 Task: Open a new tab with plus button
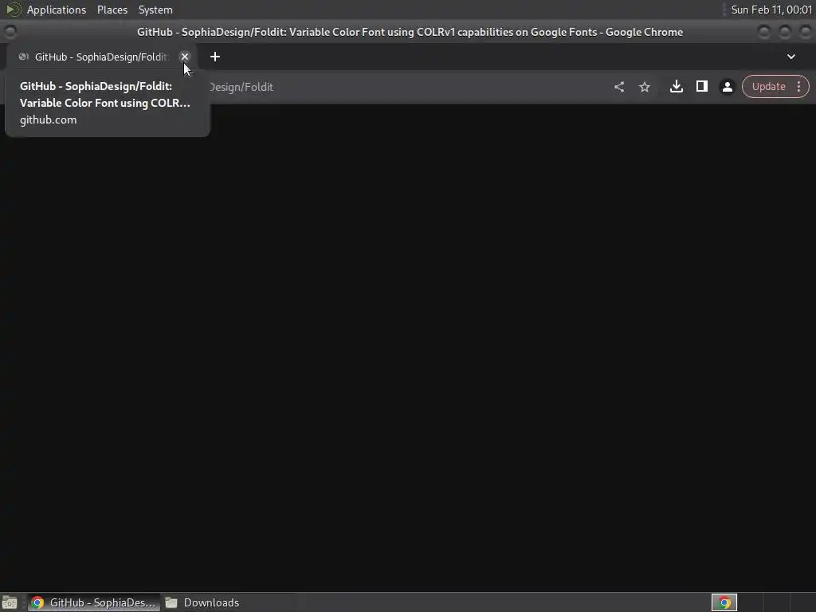pos(215,57)
